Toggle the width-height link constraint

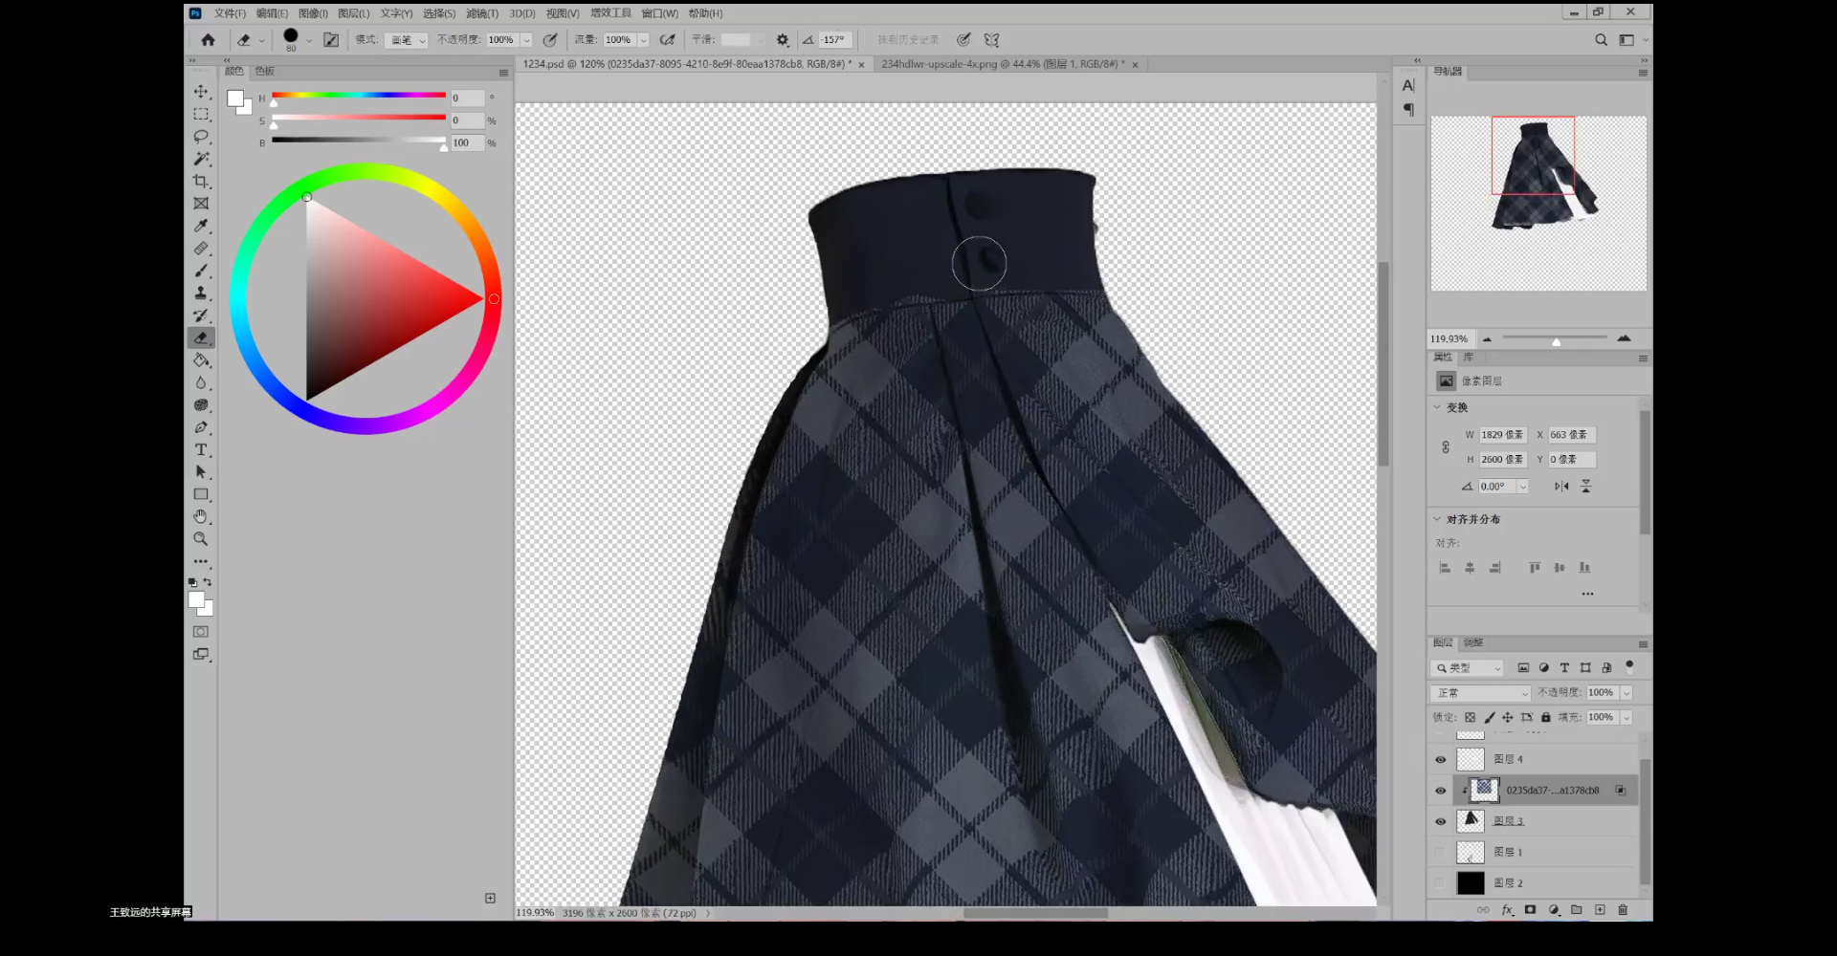[1446, 447]
